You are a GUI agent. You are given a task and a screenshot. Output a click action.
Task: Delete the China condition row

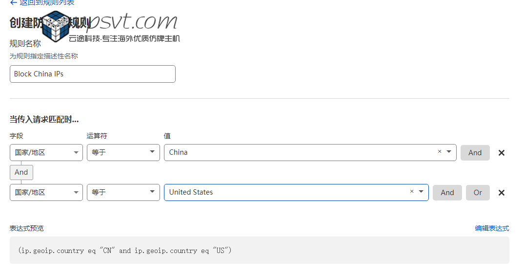pyautogui.click(x=501, y=153)
